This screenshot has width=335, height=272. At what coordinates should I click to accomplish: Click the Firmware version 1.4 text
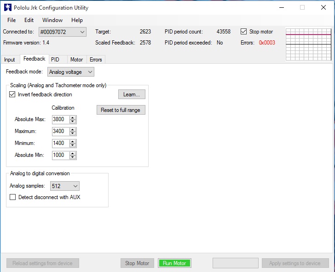[x=26, y=43]
